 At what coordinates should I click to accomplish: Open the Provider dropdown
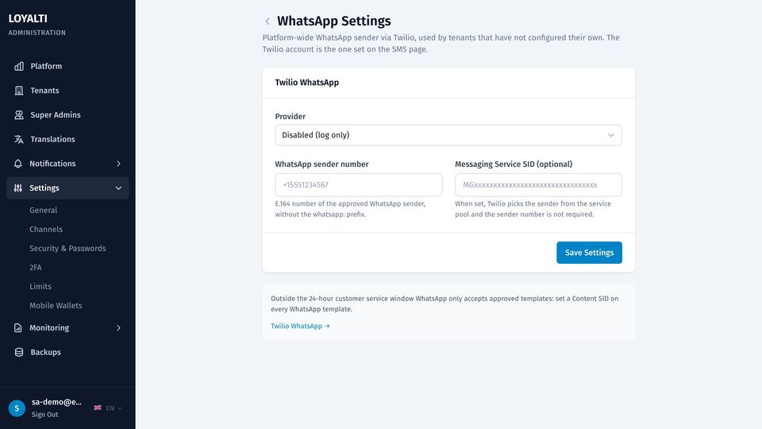tap(448, 135)
